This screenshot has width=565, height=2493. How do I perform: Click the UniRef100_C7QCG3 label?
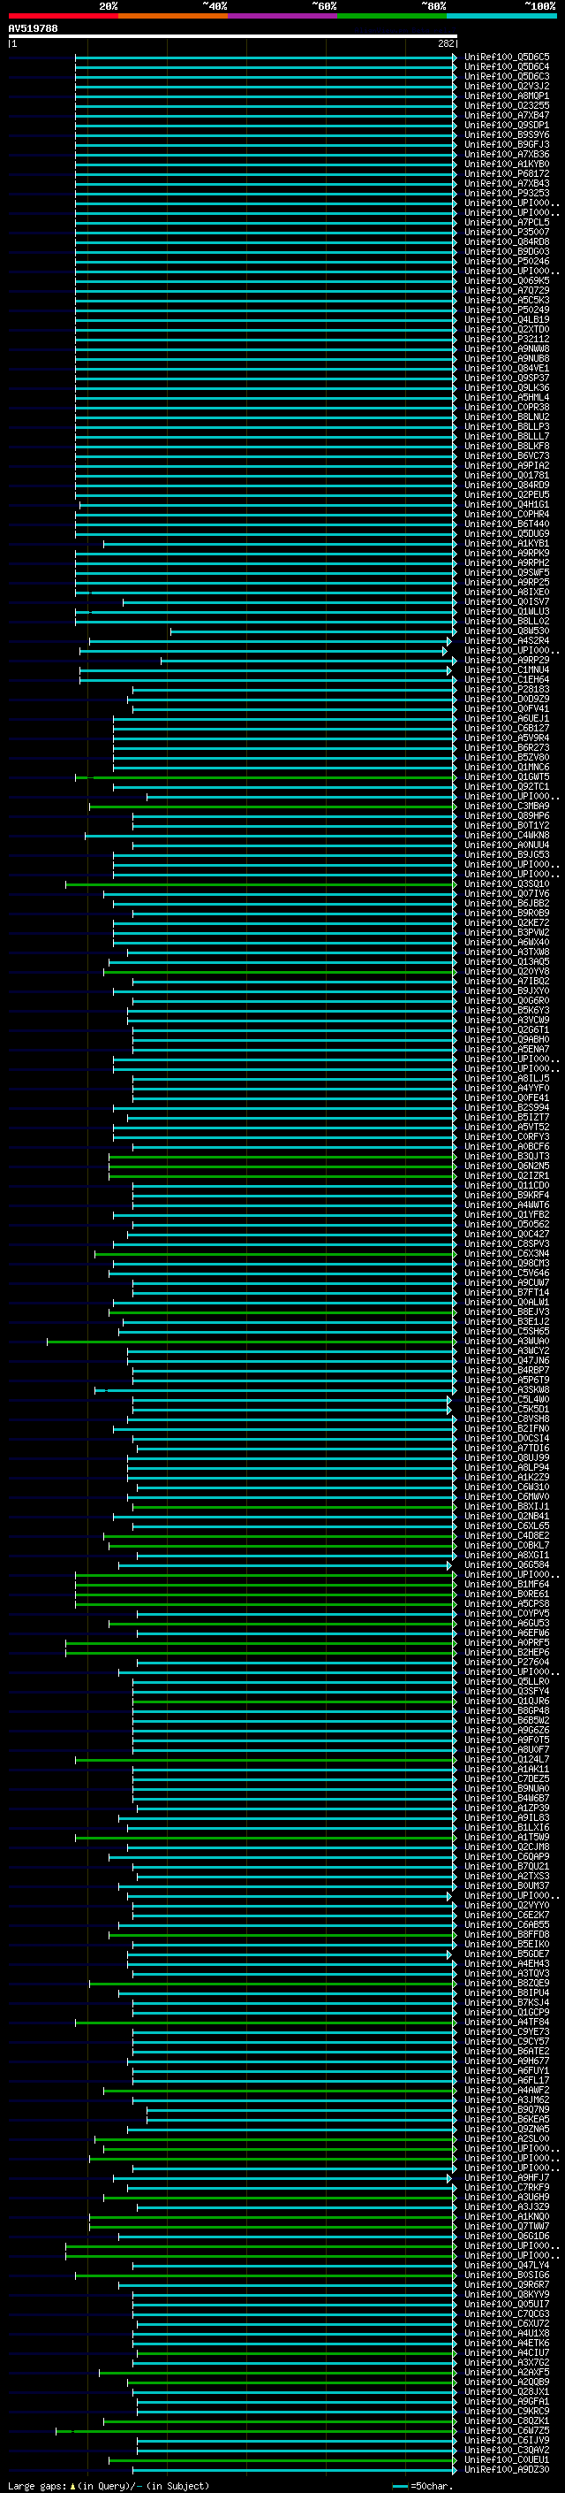pos(507,2314)
